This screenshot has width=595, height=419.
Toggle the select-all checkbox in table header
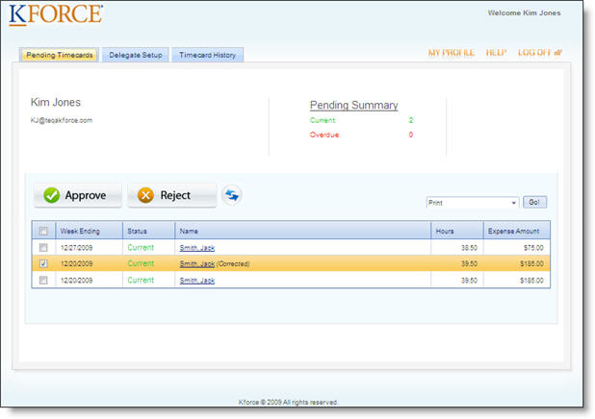point(43,231)
